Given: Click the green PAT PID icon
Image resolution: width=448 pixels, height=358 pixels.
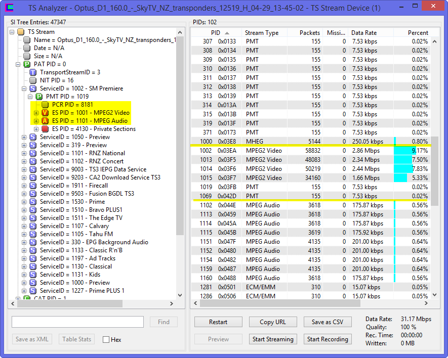Looking at the screenshot, I should (x=27, y=64).
